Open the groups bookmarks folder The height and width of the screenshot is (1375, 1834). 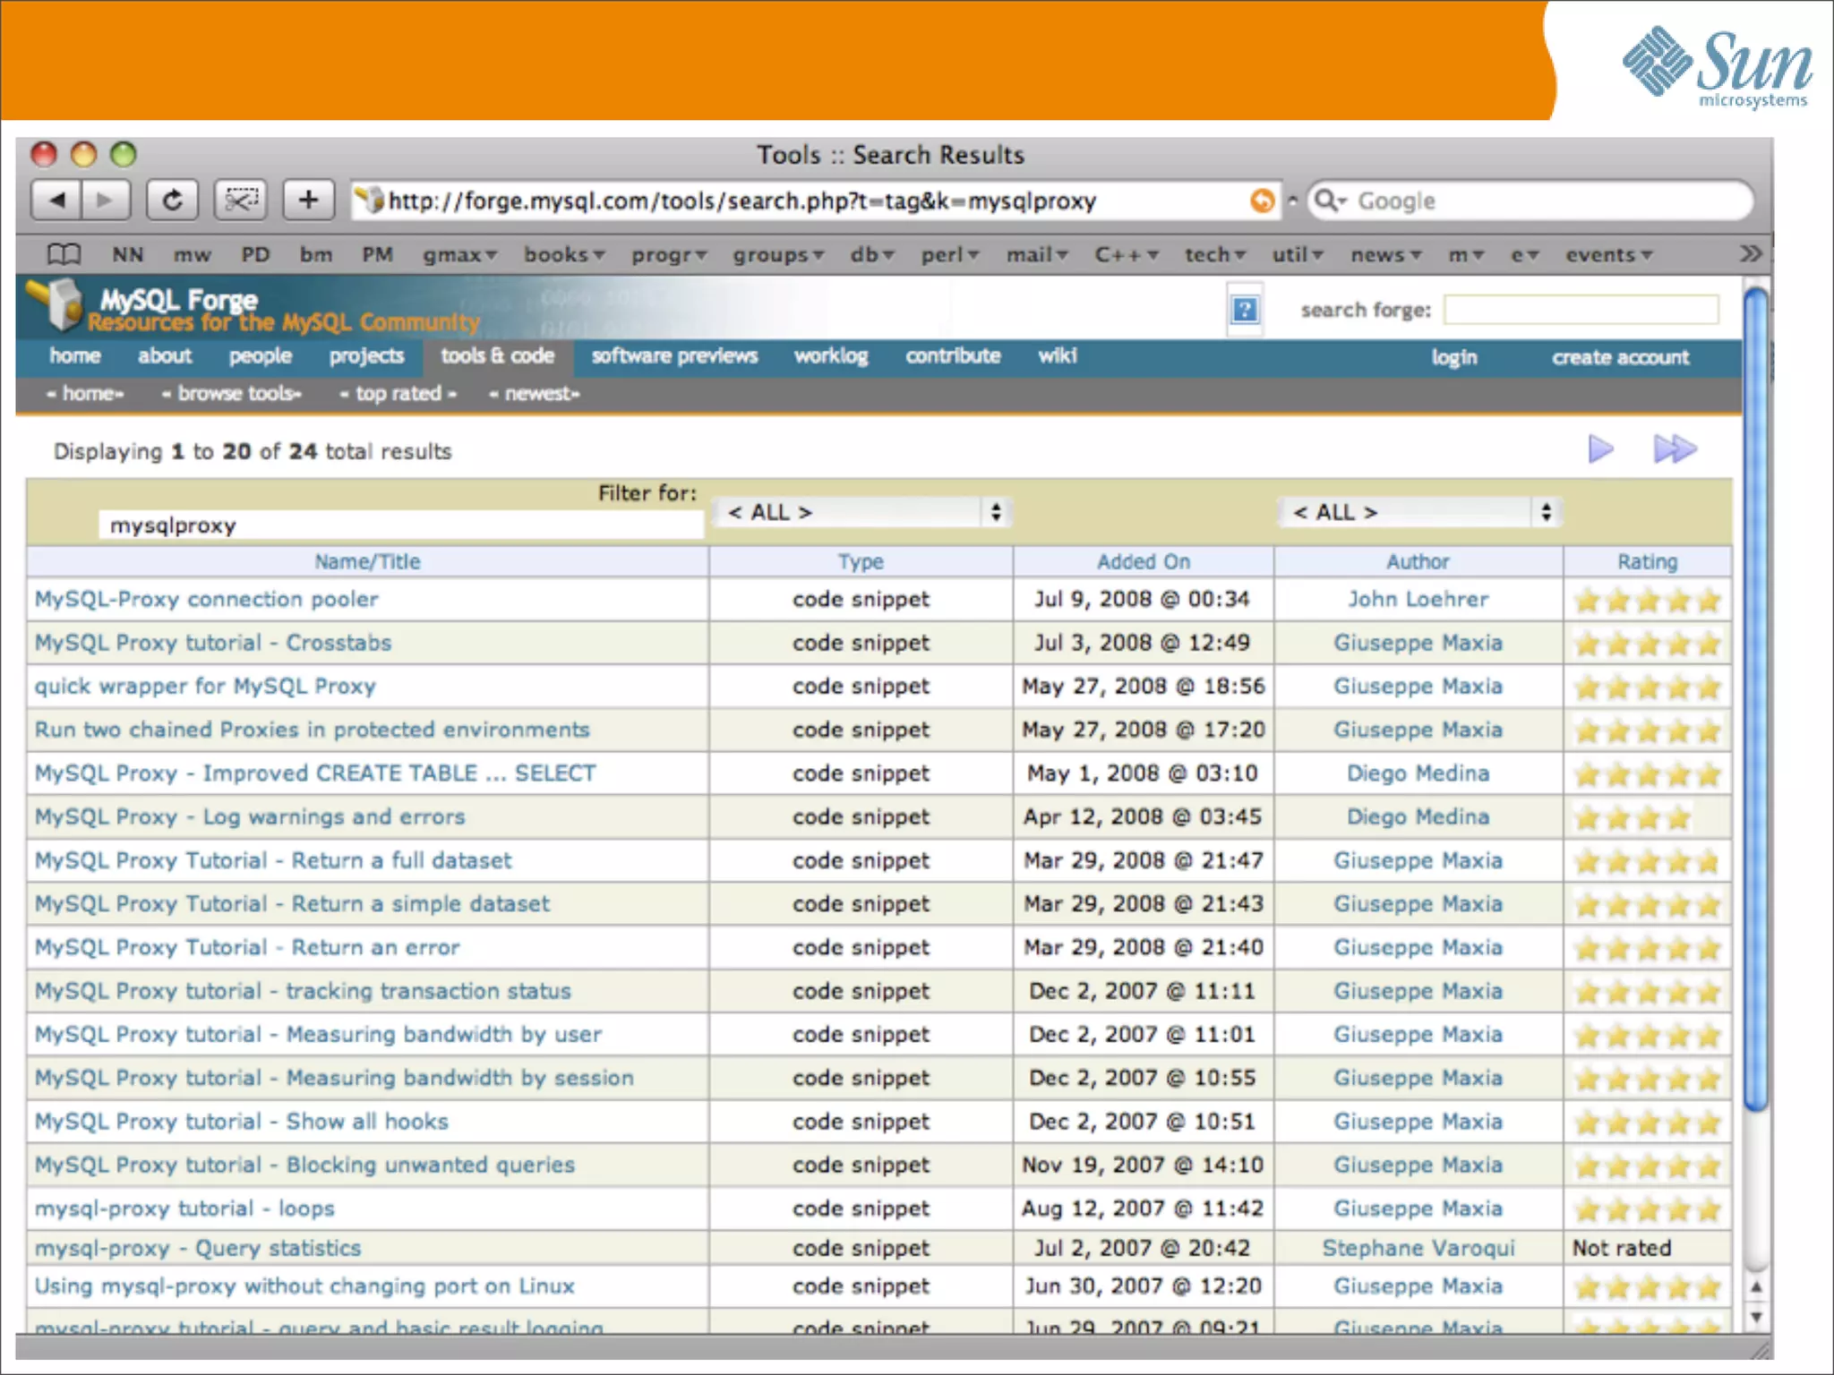click(x=778, y=255)
